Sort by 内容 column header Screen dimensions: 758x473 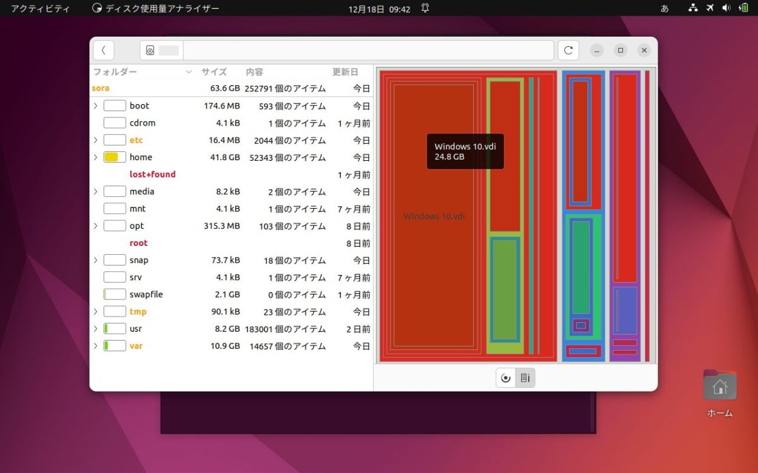coord(286,72)
